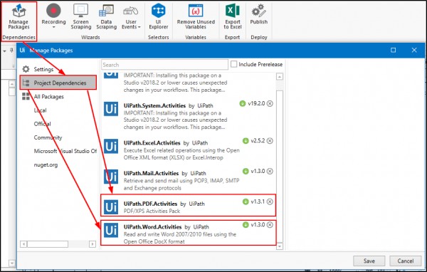The height and width of the screenshot is (272, 427).
Task: Maximize the Manage Packages window
Action: 394,50
